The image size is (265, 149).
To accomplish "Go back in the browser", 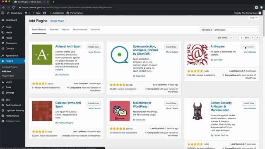I will click(x=3, y=7).
